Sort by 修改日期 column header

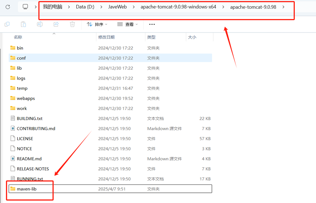[106, 37]
